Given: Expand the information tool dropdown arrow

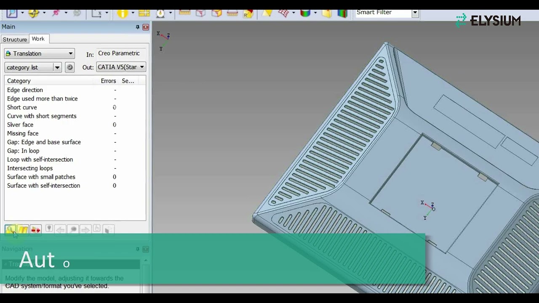Looking at the screenshot, I should pyautogui.click(x=132, y=13).
